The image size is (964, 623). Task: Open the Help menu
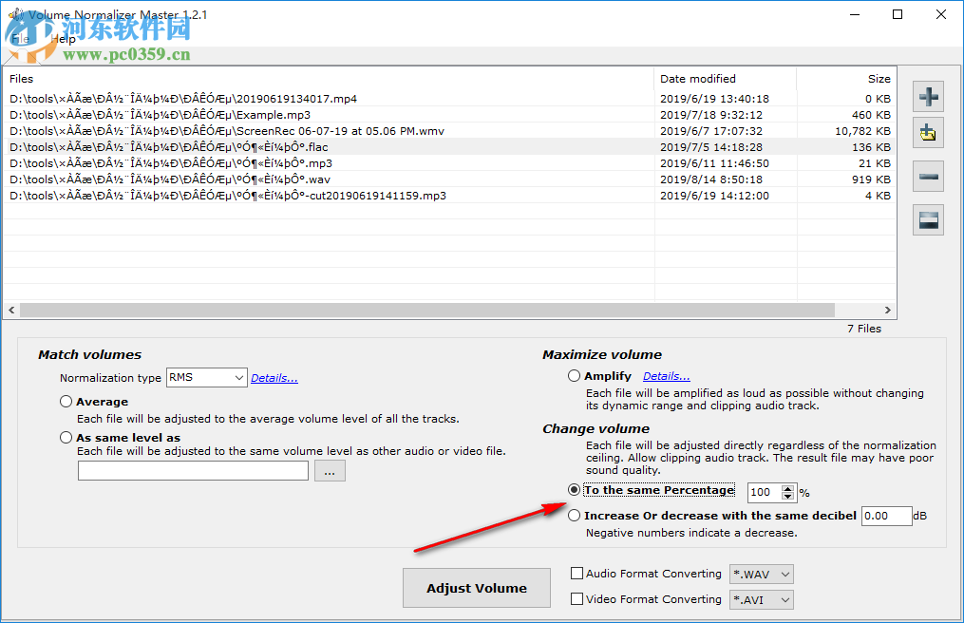tap(62, 39)
